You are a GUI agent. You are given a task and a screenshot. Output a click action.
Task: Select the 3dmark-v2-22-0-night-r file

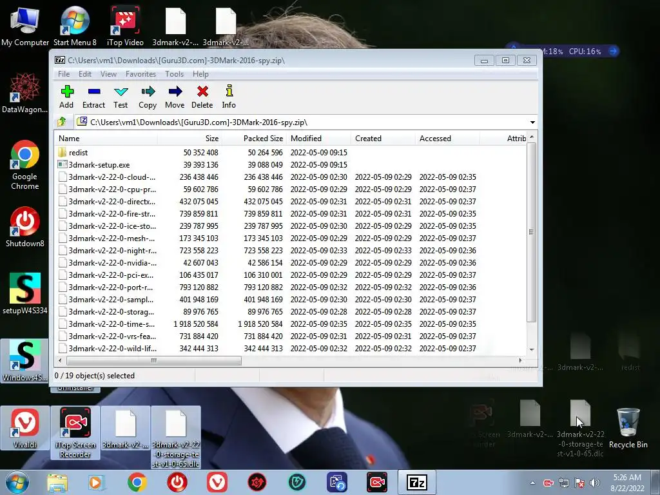tap(291, 251)
